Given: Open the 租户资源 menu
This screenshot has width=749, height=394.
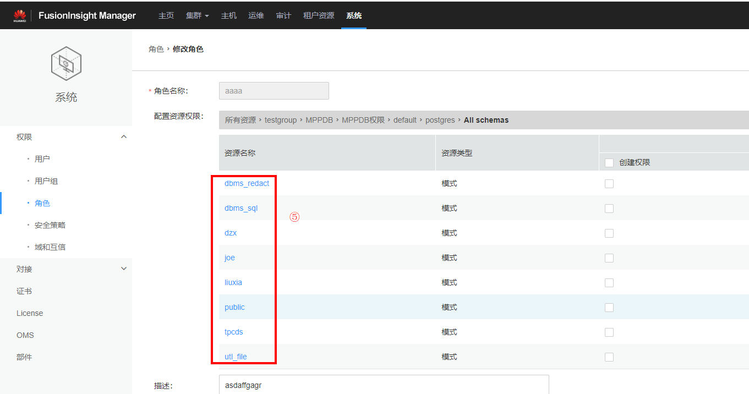Looking at the screenshot, I should (x=319, y=15).
